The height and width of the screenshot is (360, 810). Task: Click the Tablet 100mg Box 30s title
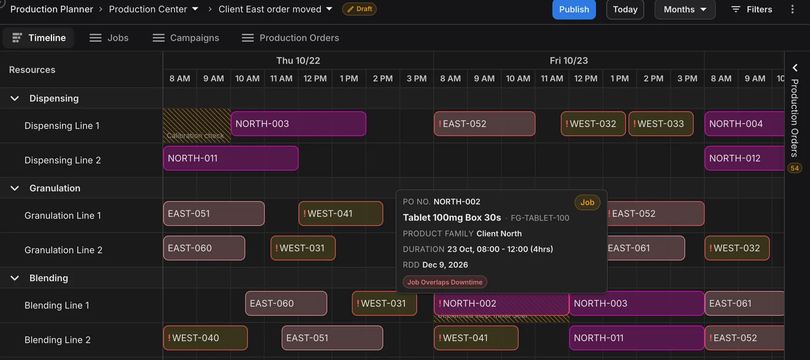[452, 218]
